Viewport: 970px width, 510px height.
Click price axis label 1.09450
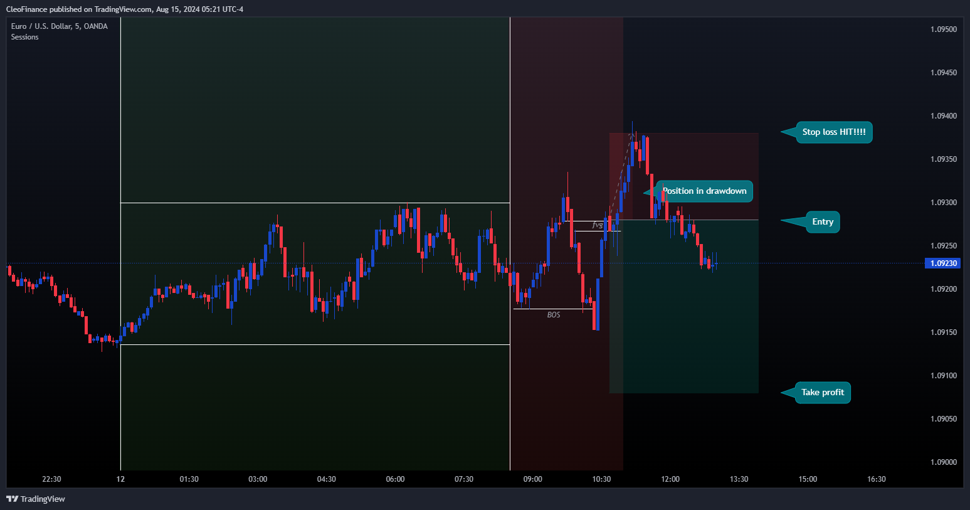944,73
